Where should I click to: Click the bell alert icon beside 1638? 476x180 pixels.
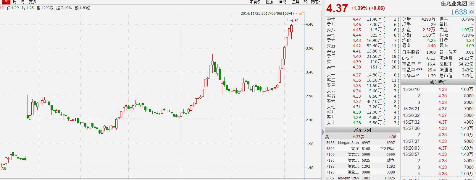[x=471, y=12]
